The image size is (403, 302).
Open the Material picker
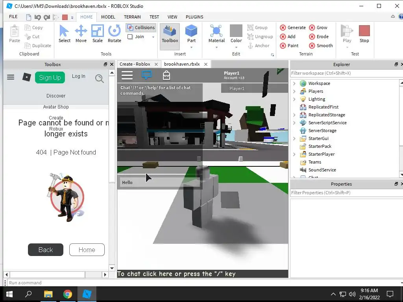click(216, 34)
